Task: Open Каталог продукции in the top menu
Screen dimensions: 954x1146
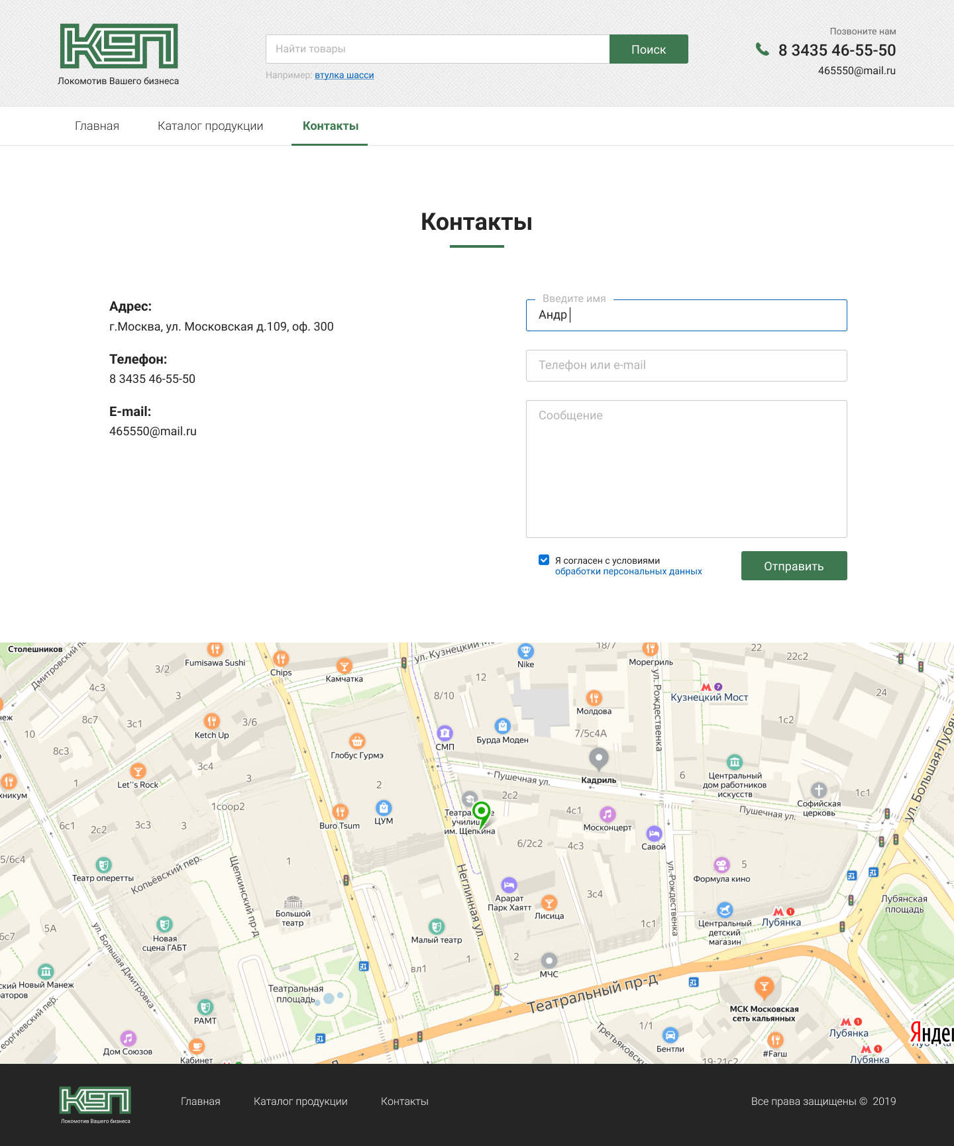Action: click(211, 126)
